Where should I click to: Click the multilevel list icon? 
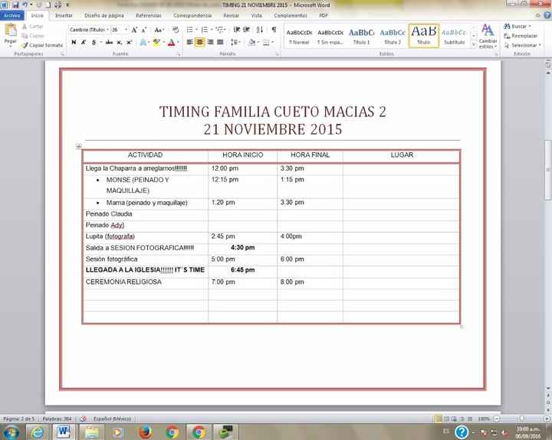219,30
